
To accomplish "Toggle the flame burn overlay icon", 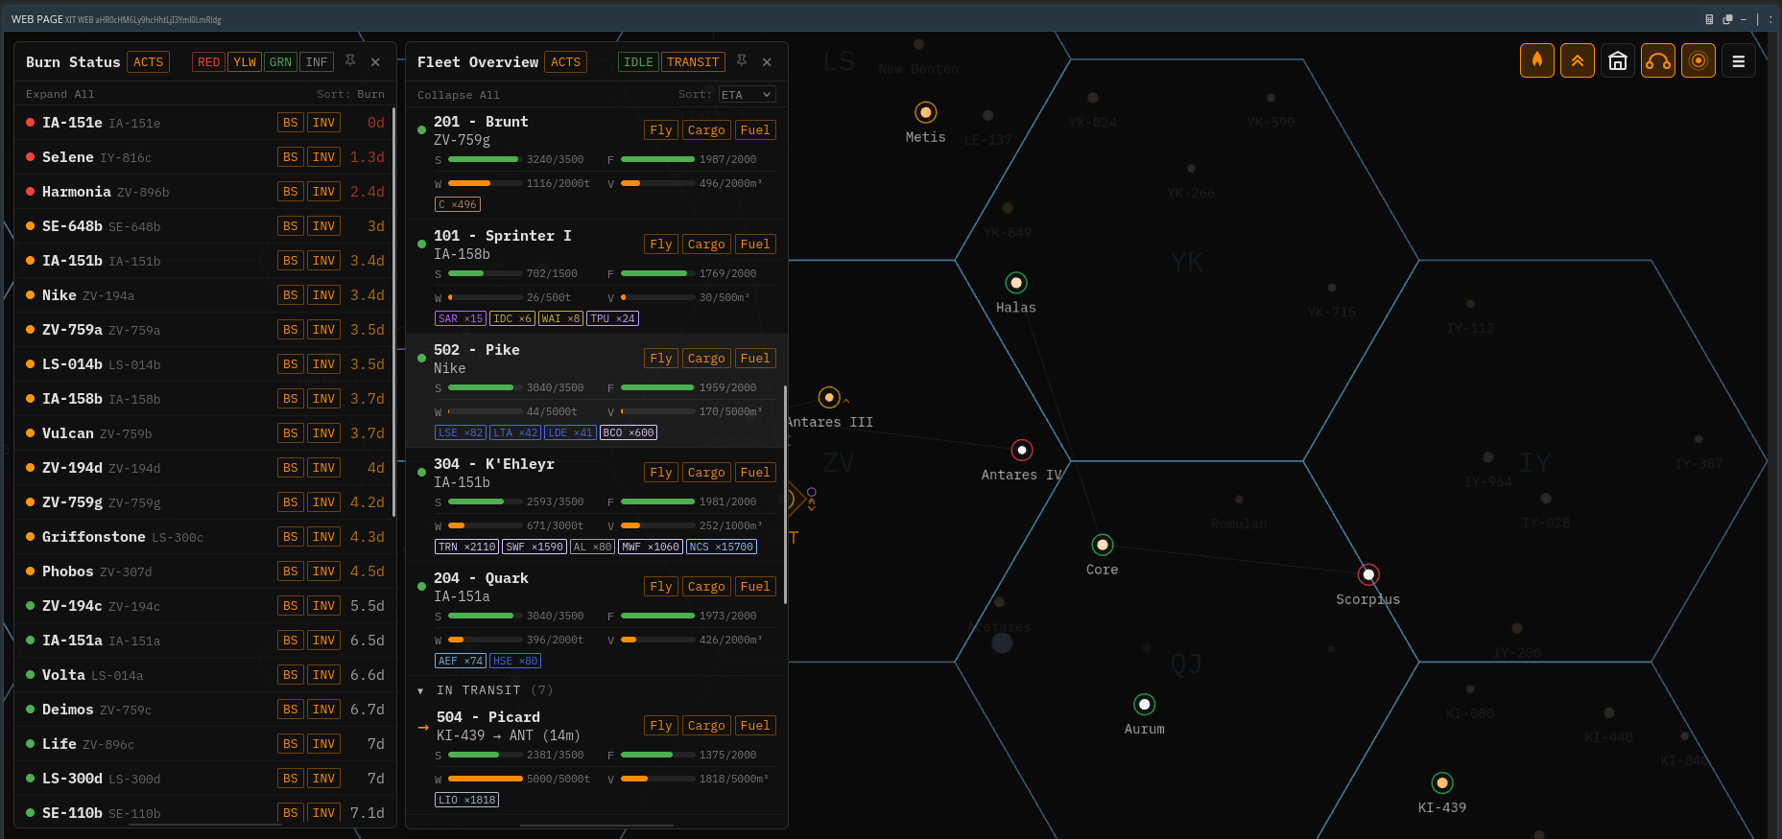I will pos(1536,60).
